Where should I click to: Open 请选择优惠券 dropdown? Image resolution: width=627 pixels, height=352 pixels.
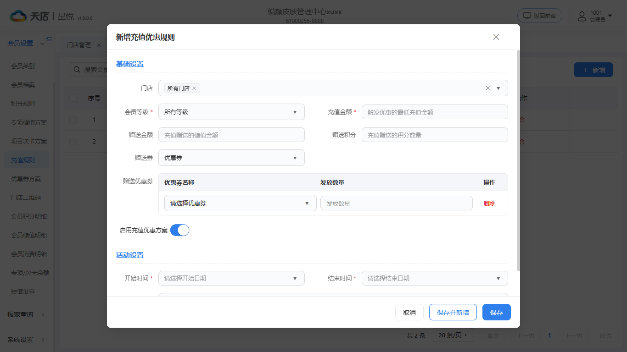point(240,203)
